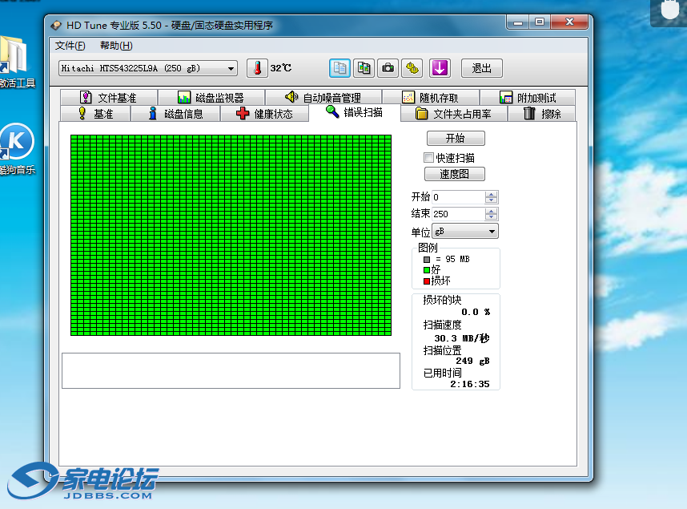Click the red download arrow toolbar icon
The image size is (687, 509).
[440, 68]
